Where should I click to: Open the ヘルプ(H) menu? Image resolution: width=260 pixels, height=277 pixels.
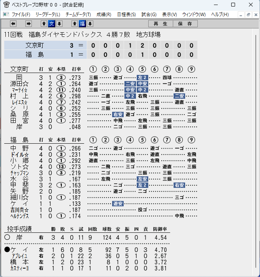tap(220, 15)
